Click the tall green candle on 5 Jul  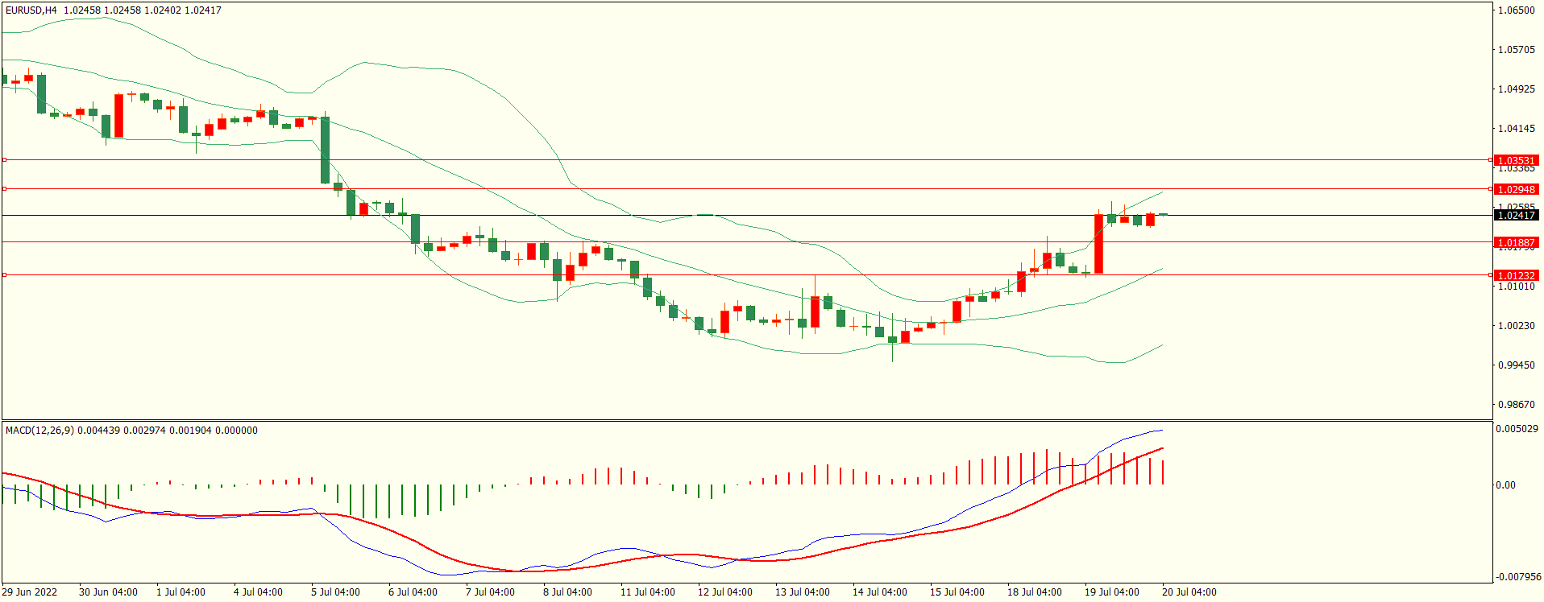pos(325,150)
